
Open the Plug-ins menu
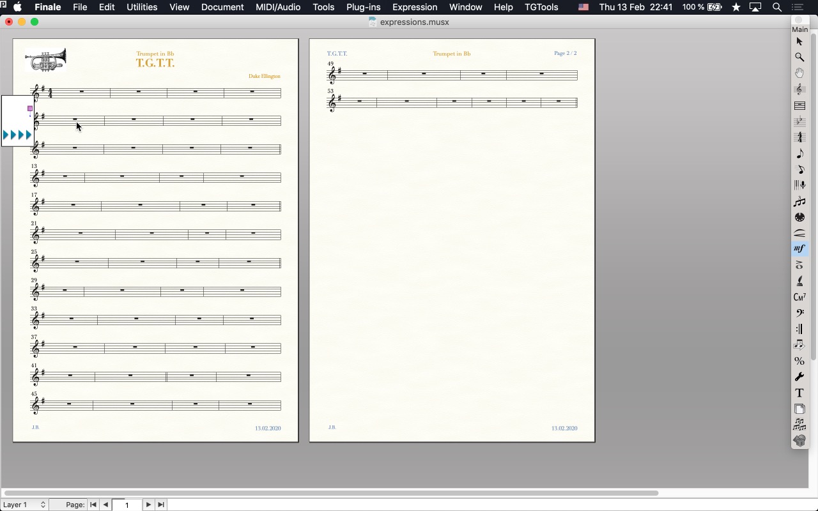coord(363,7)
